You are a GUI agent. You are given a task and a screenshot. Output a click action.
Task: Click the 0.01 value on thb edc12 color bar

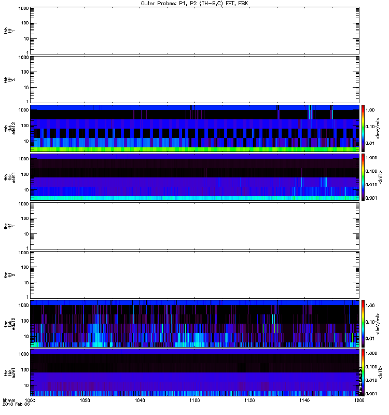pyautogui.click(x=370, y=143)
